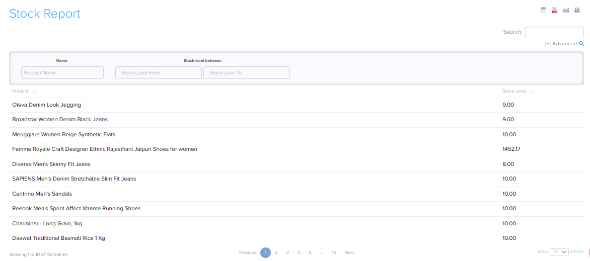Click the Stock Report page title
This screenshot has width=590, height=261.
45,14
